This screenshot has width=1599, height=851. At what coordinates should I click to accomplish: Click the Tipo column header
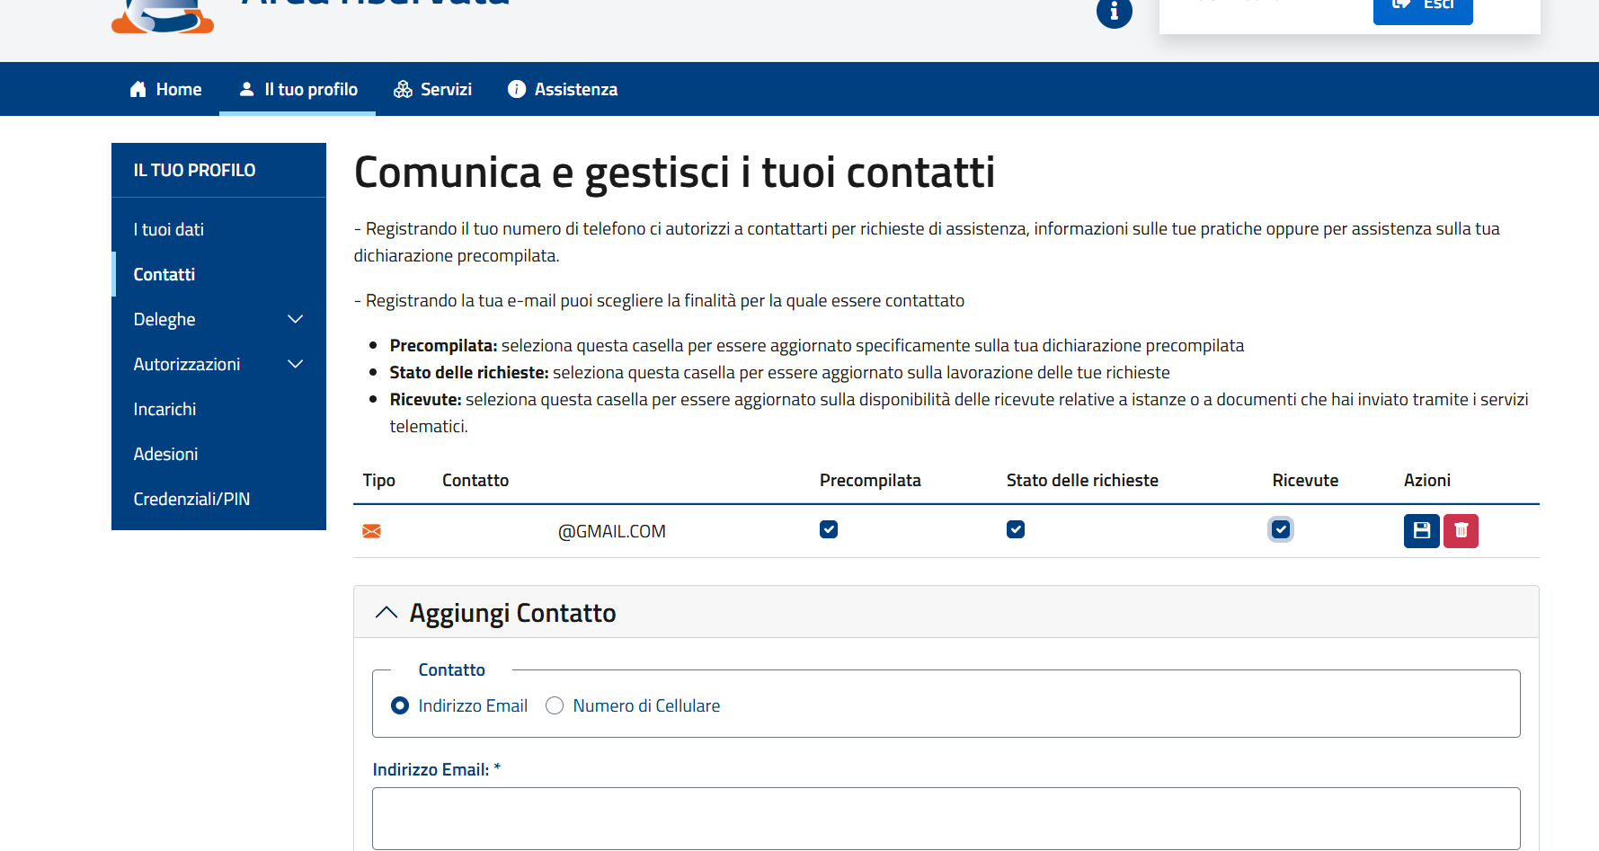(x=378, y=480)
